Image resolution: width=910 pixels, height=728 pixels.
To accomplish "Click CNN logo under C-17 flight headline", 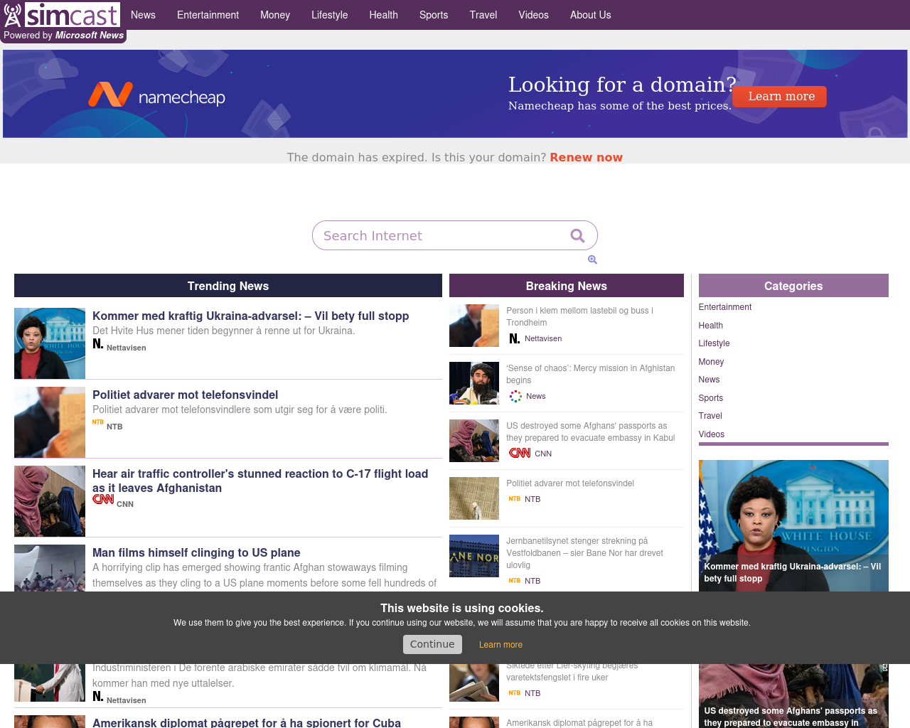I will pos(104,499).
